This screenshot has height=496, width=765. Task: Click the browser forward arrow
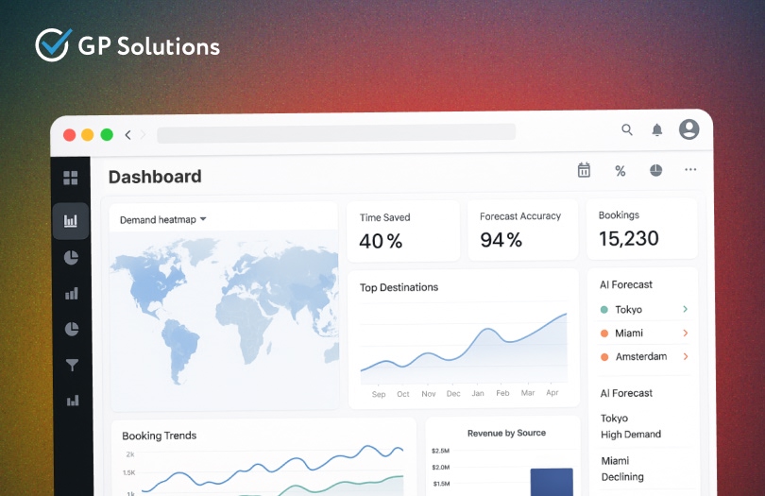click(143, 135)
